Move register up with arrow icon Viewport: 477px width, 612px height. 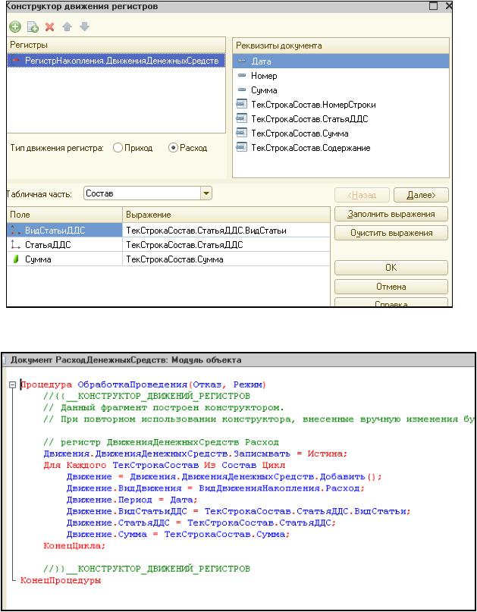tap(67, 27)
